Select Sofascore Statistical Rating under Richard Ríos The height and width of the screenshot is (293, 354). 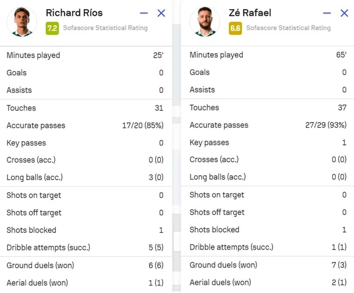click(x=105, y=28)
